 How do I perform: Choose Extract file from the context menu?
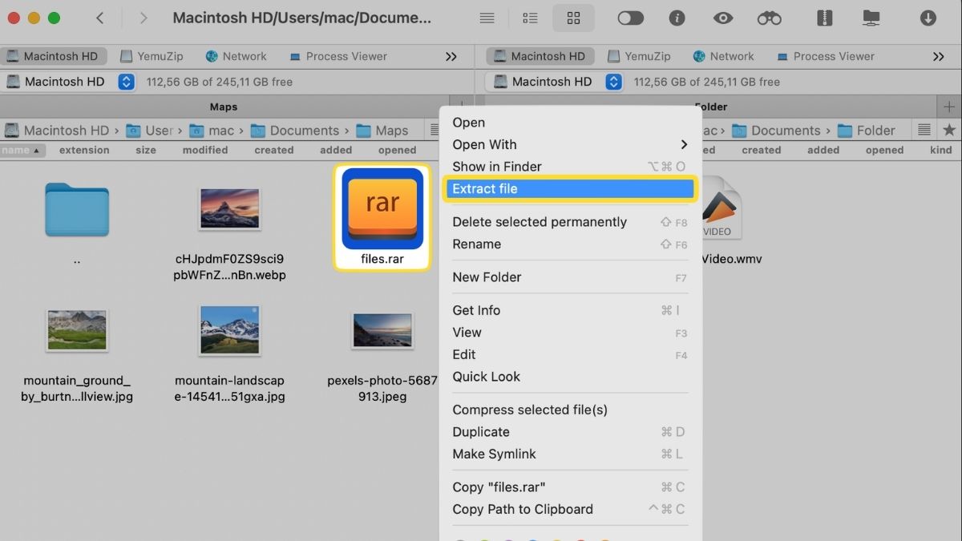pyautogui.click(x=570, y=188)
